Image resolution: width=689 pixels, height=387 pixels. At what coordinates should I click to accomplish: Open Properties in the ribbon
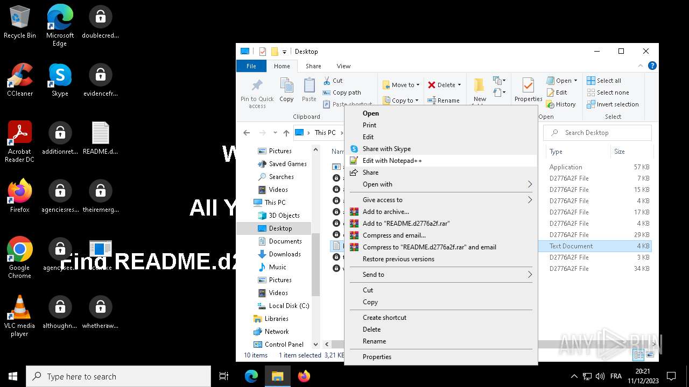point(528,90)
